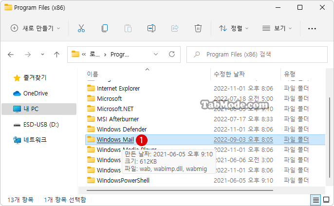
Task: Click the vertical scrollbar of file list
Action: [x=330, y=137]
